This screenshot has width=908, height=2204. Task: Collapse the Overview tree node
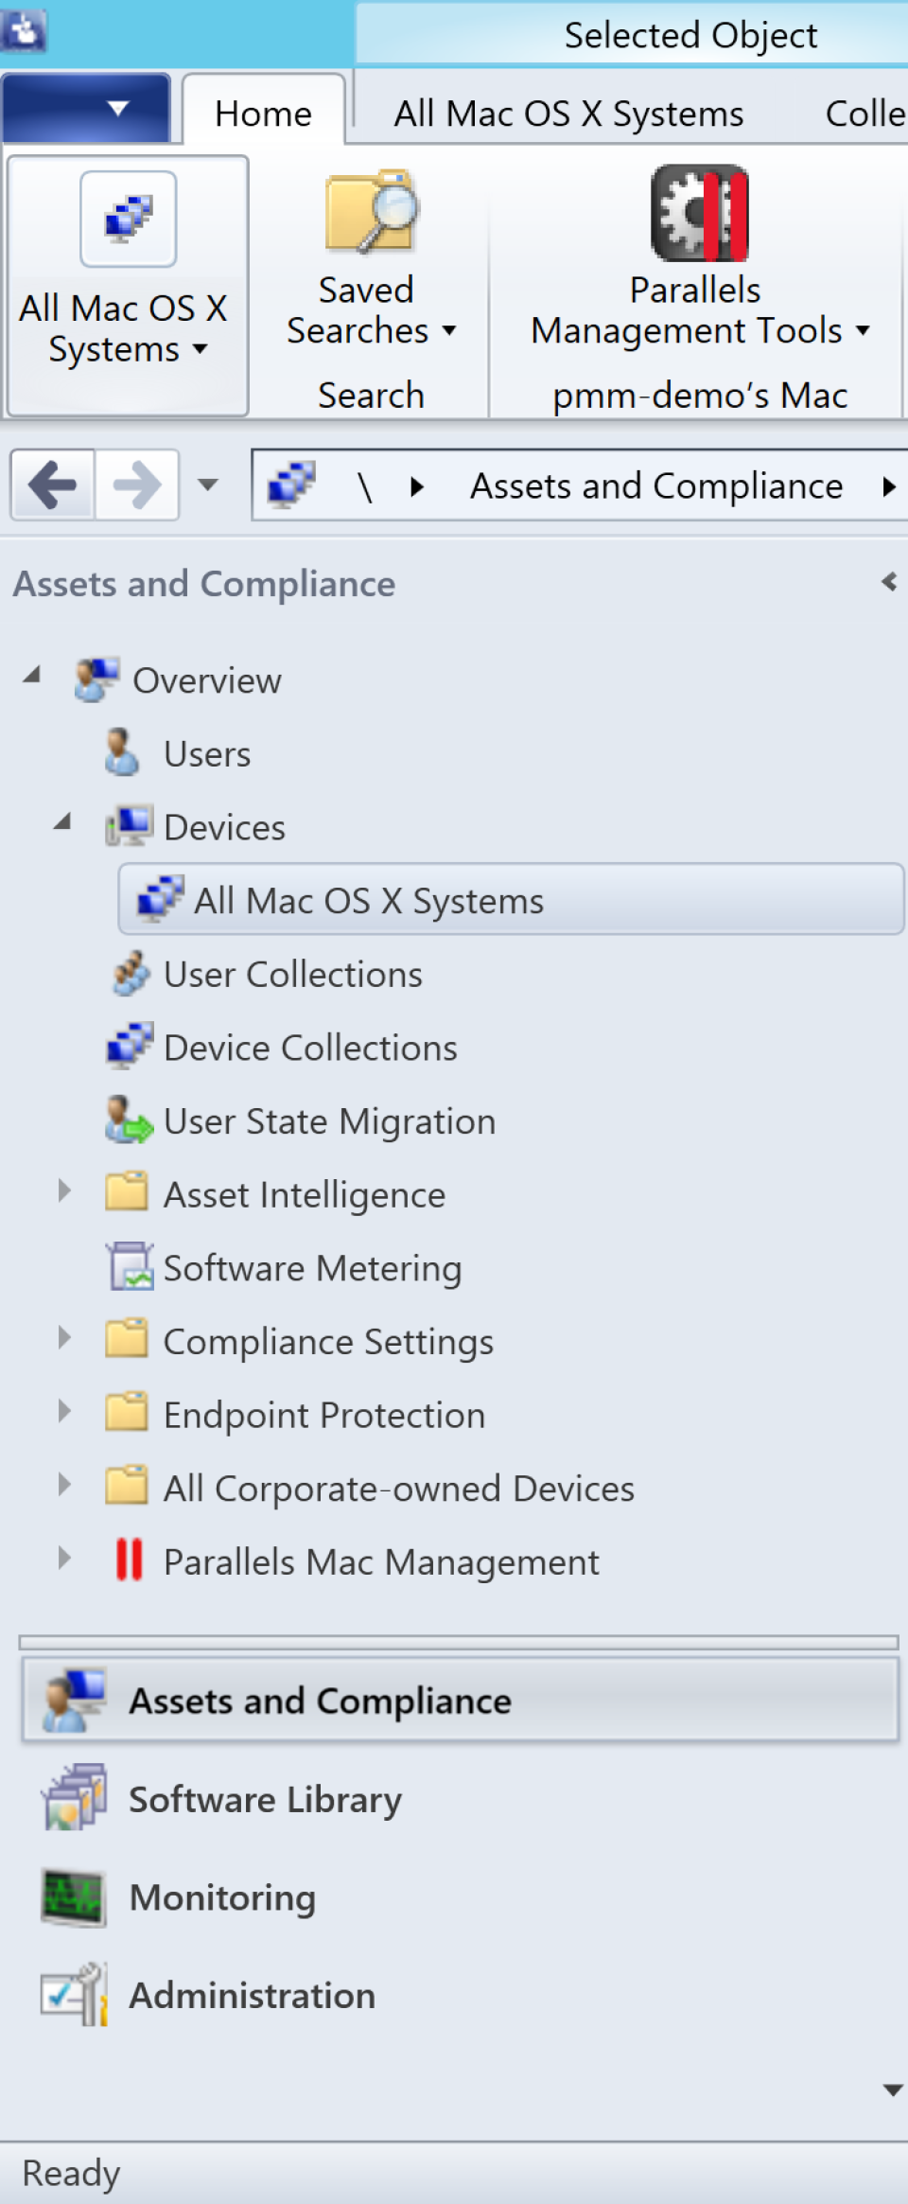tap(32, 675)
